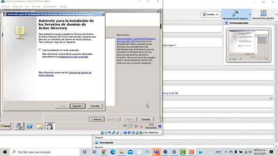Open Google Chrome from host taskbar

point(104,152)
